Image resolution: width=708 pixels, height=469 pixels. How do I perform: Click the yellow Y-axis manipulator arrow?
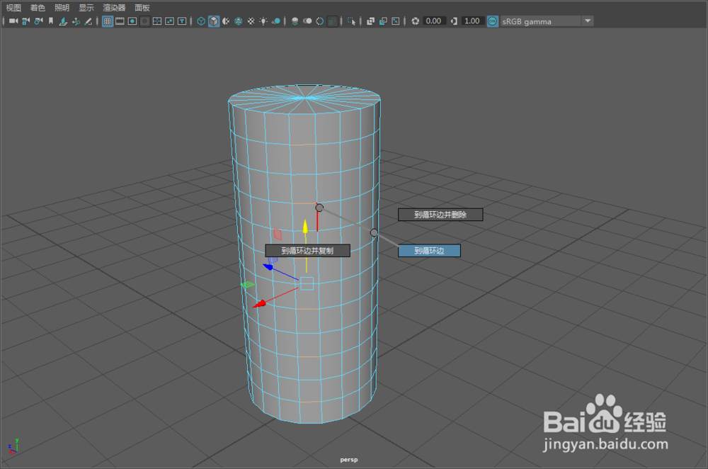[305, 227]
